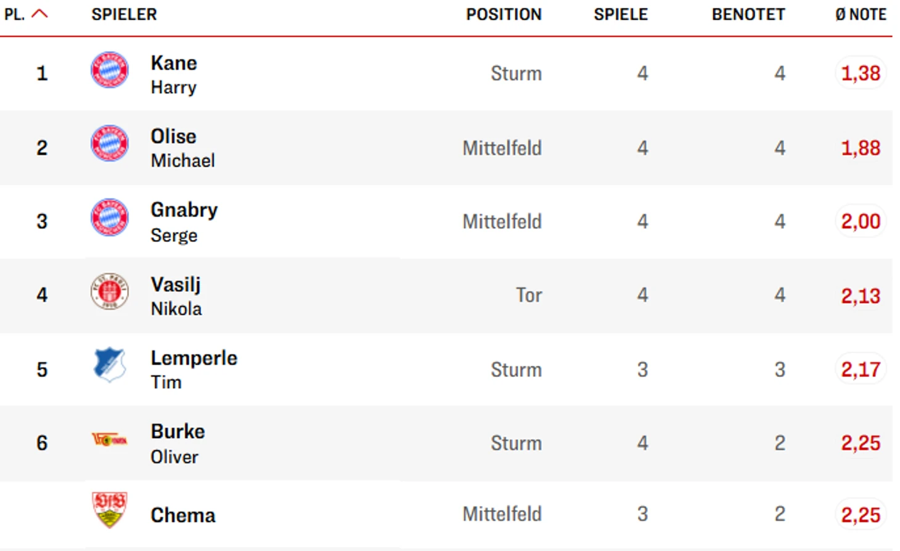Screen dimensions: 900x551
Task: Click the Union Berlin logo beside Burke
Action: (110, 439)
